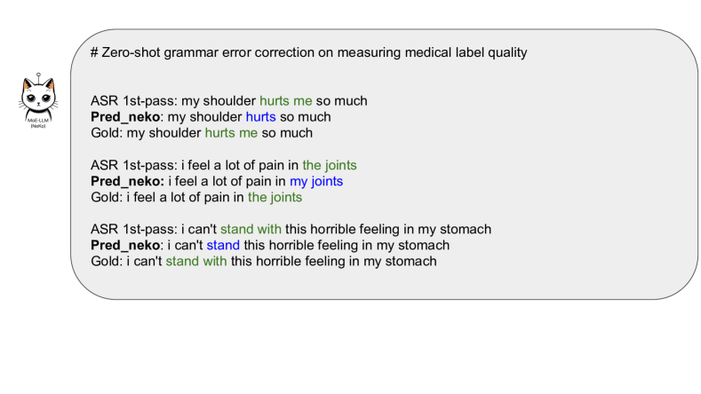Click the second bold Pred_neko label

(x=127, y=181)
